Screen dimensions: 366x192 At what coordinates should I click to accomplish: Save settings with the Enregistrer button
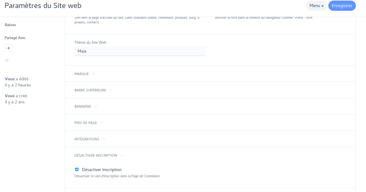click(342, 6)
